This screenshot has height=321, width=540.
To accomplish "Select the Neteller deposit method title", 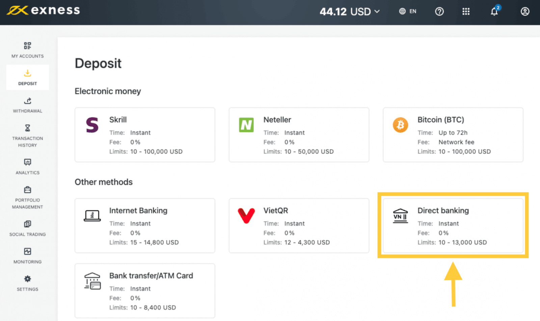I will pos(277,120).
